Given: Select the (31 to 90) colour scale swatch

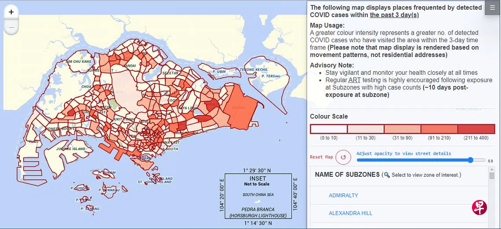Looking at the screenshot, I should pos(403,129).
